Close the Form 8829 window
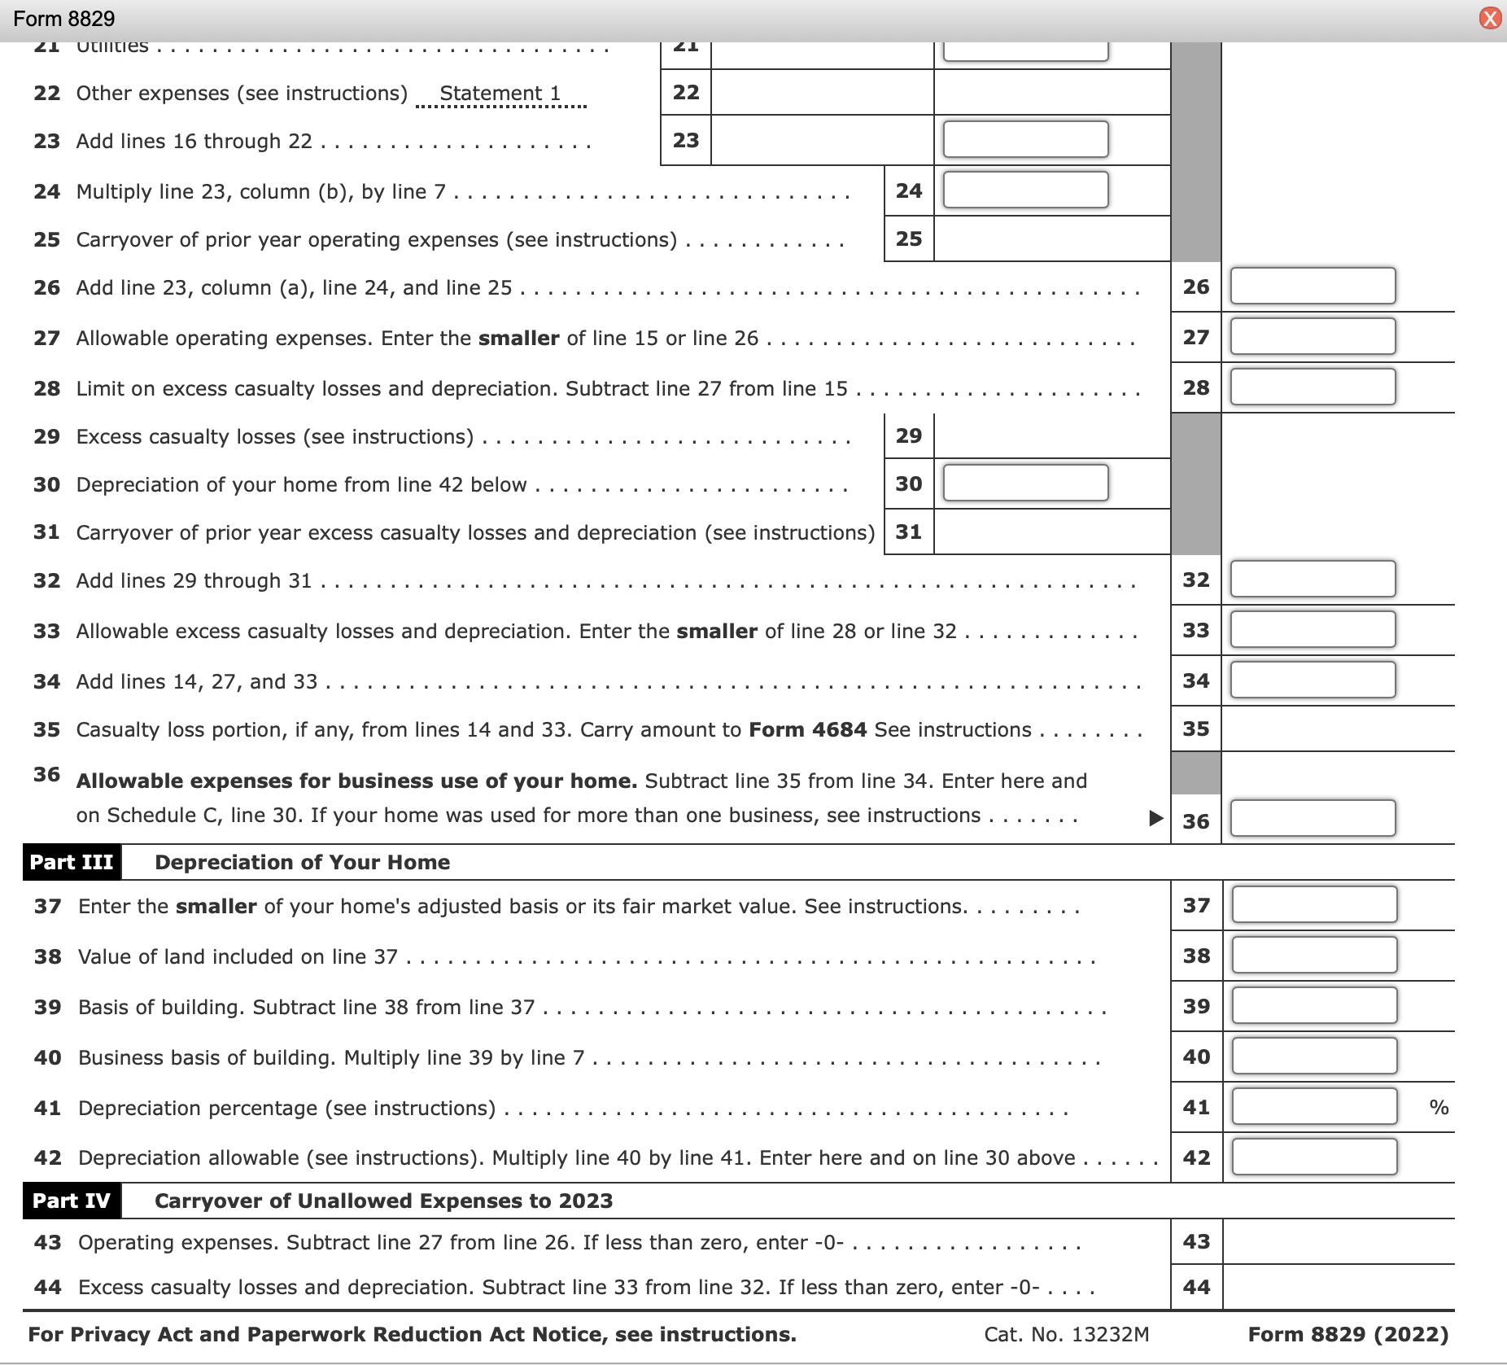The height and width of the screenshot is (1365, 1507). pyautogui.click(x=1490, y=18)
